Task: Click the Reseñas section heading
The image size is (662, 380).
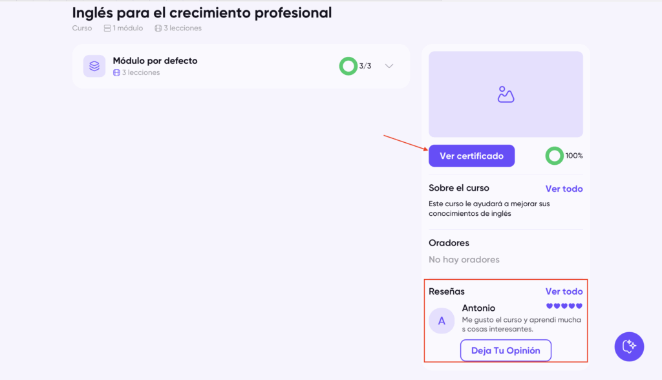Action: click(447, 291)
